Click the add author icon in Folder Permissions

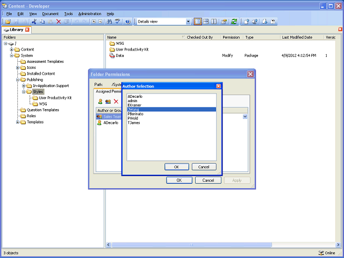(x=101, y=102)
